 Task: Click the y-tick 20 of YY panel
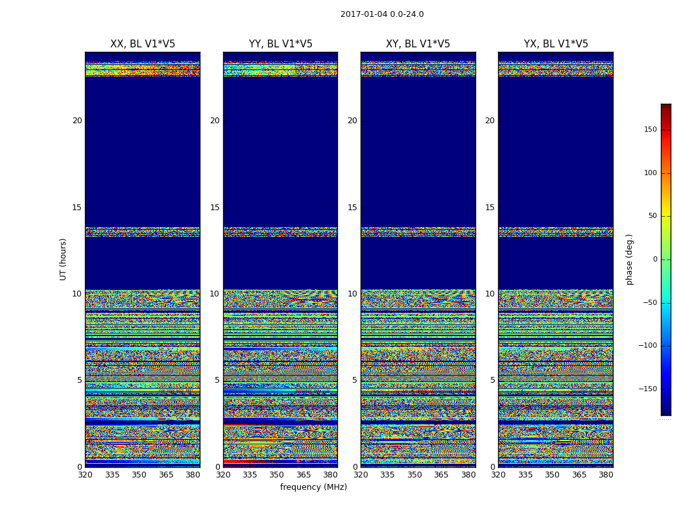(215, 121)
